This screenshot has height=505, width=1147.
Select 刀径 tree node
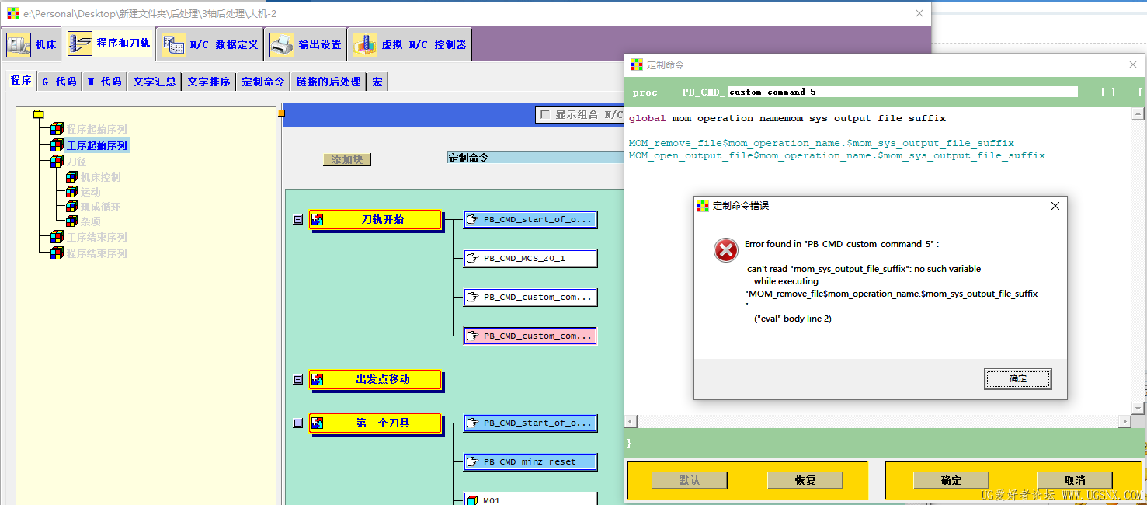[77, 162]
